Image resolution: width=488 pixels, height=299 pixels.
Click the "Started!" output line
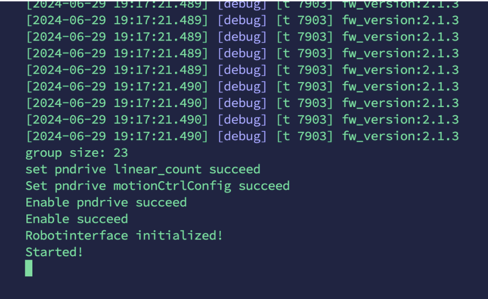coord(54,252)
